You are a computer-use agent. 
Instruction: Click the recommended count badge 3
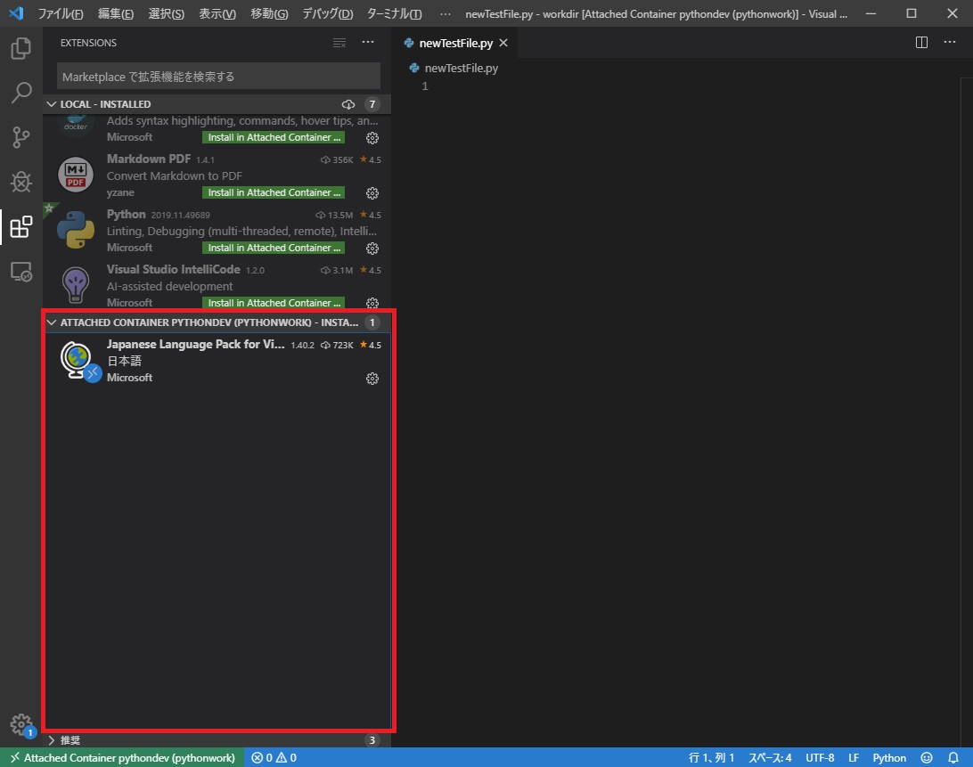coord(372,740)
